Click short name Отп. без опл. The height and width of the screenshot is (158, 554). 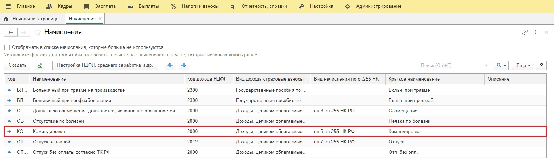point(435,152)
